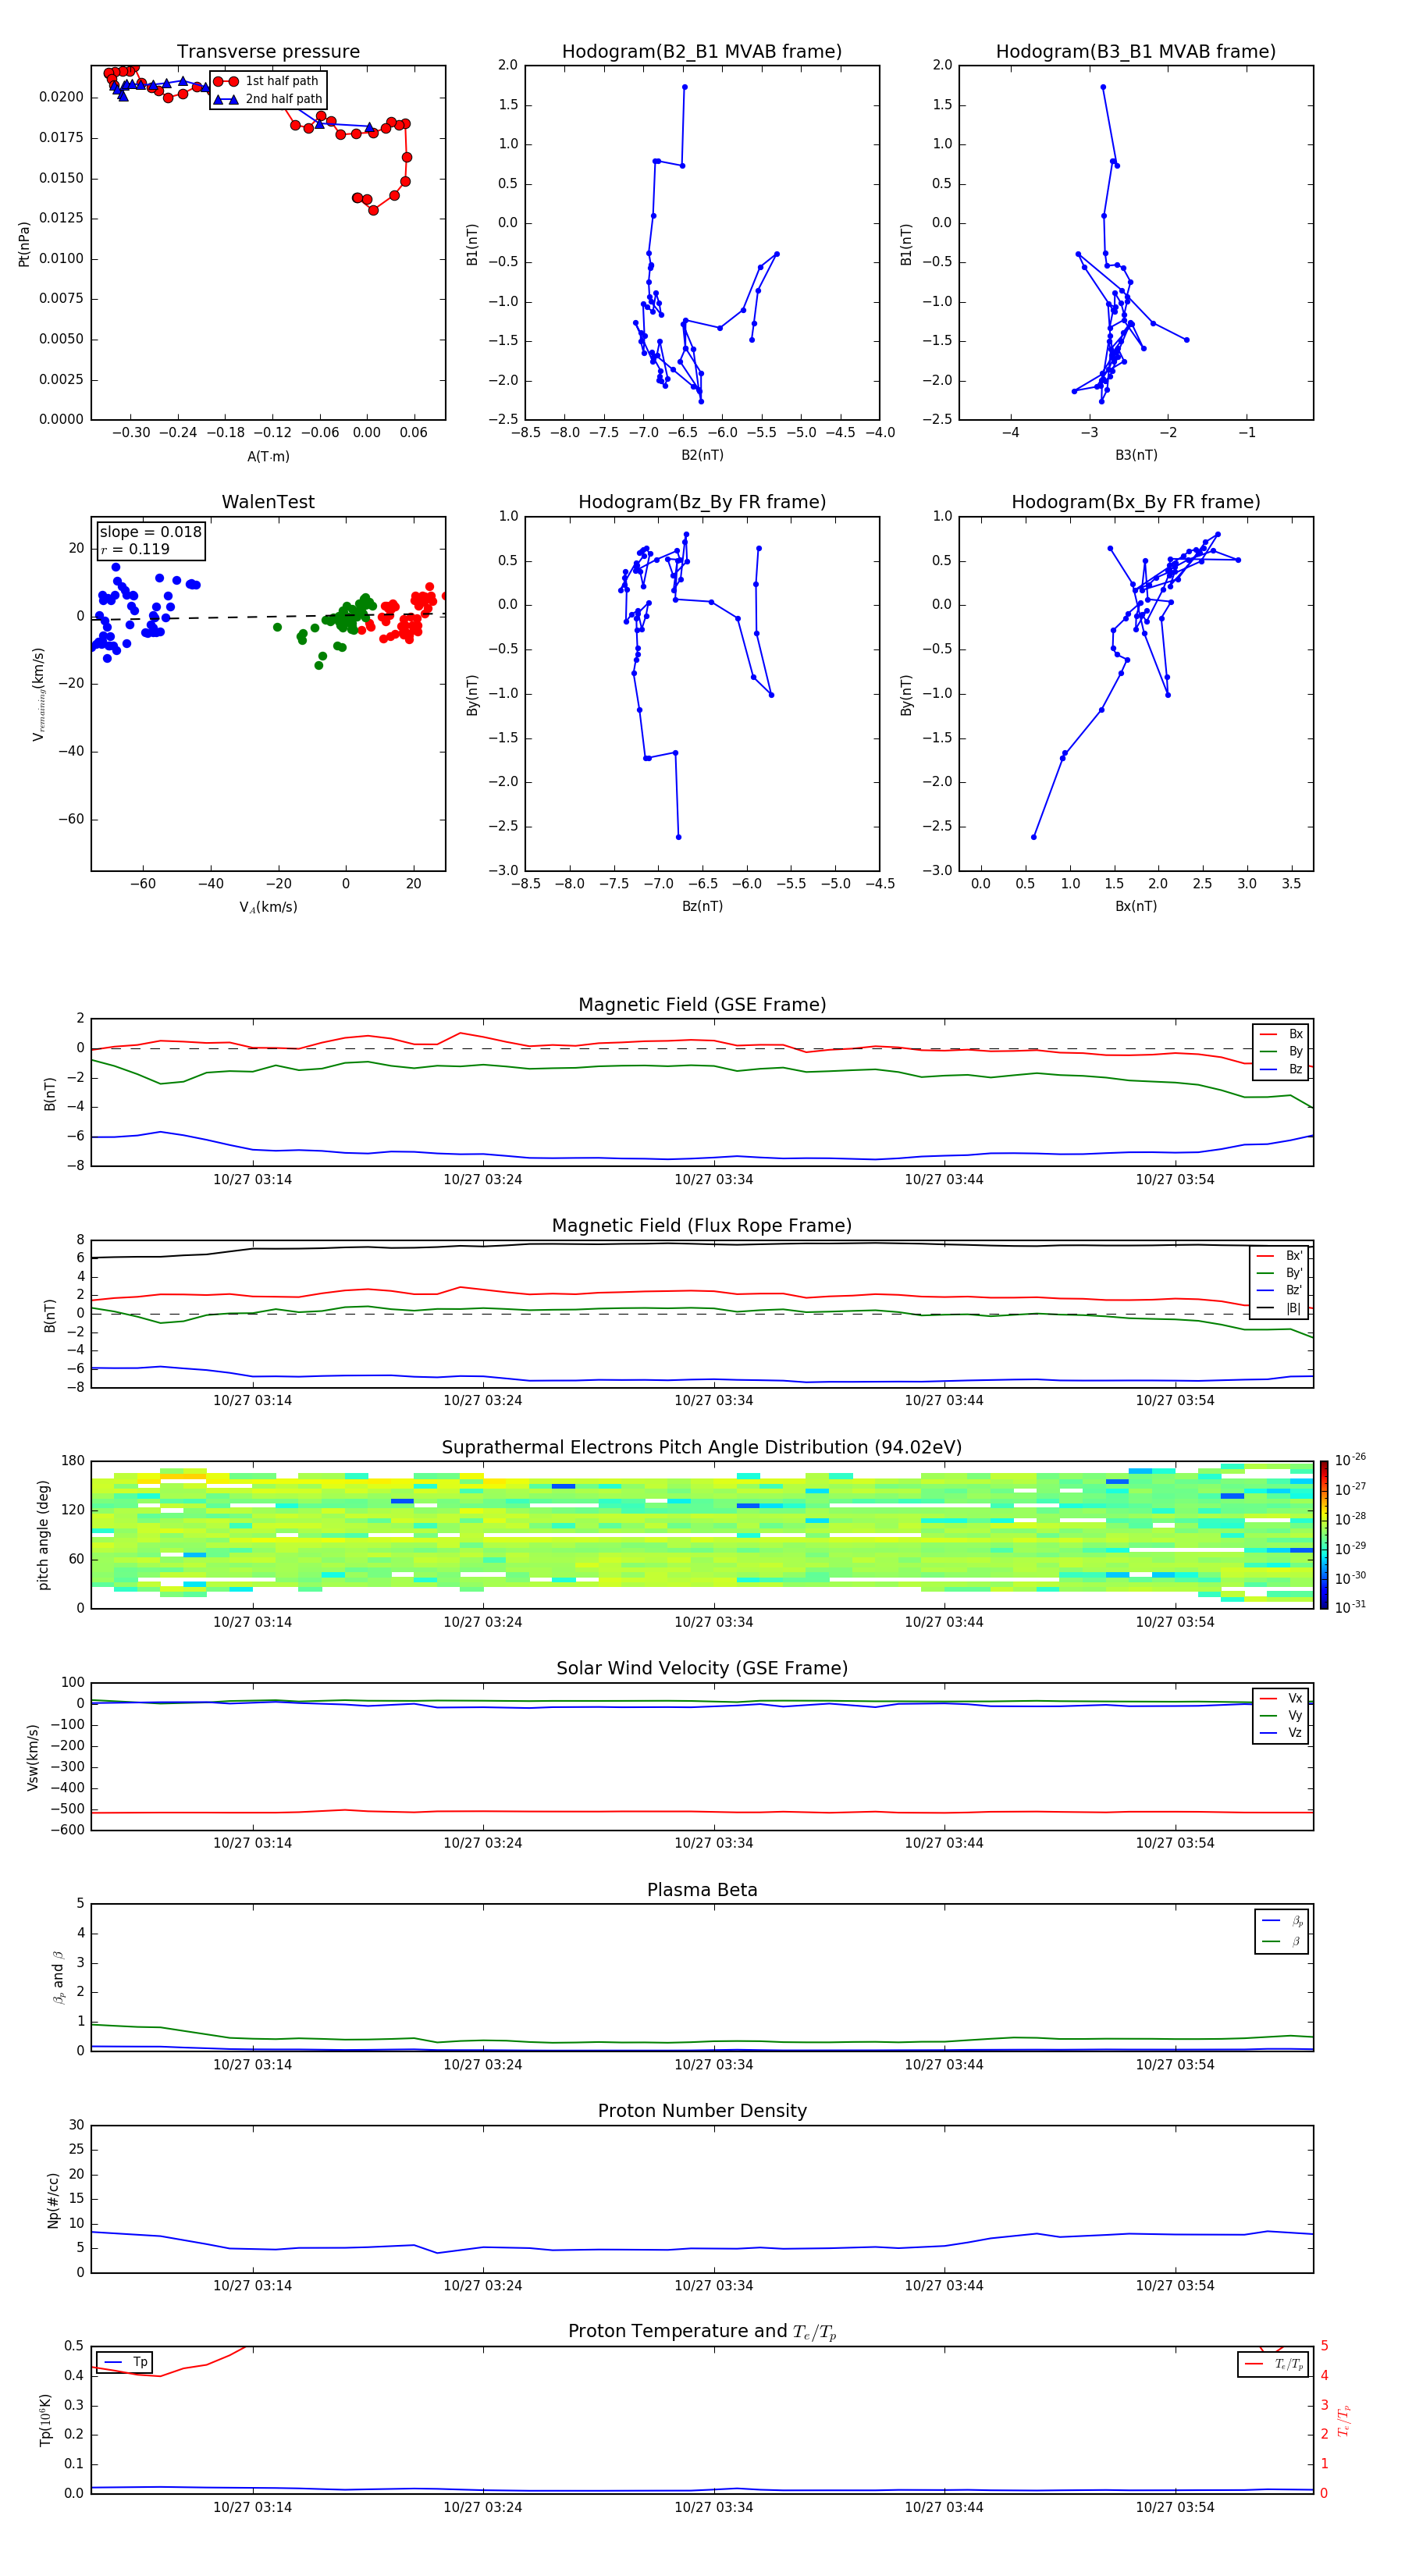Viewport: 1405px width, 2576px height.
Task: Click the red 'Te/Tp' right axis label
Action: point(1344,2420)
